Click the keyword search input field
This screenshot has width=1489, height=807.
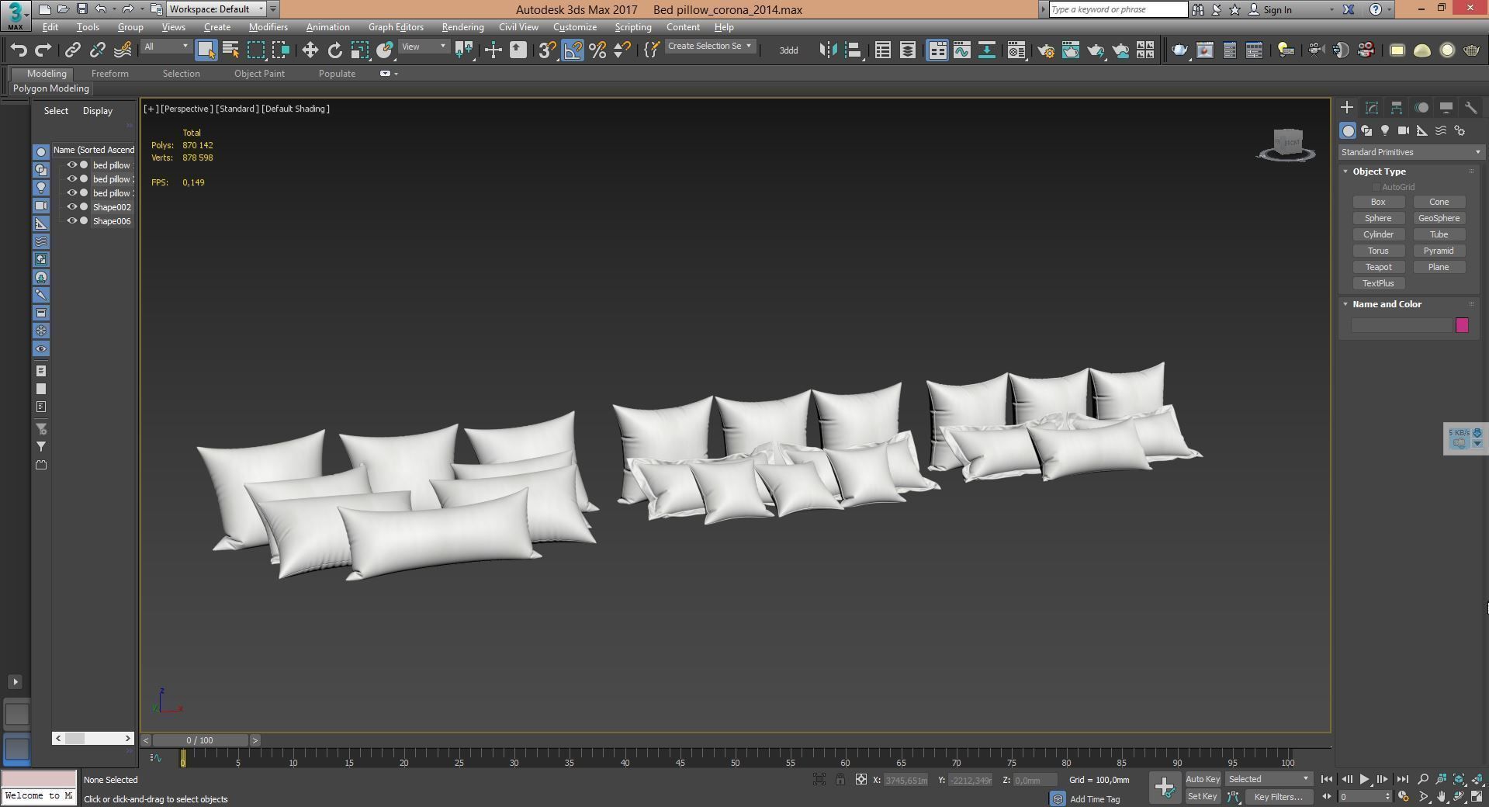coord(1118,9)
